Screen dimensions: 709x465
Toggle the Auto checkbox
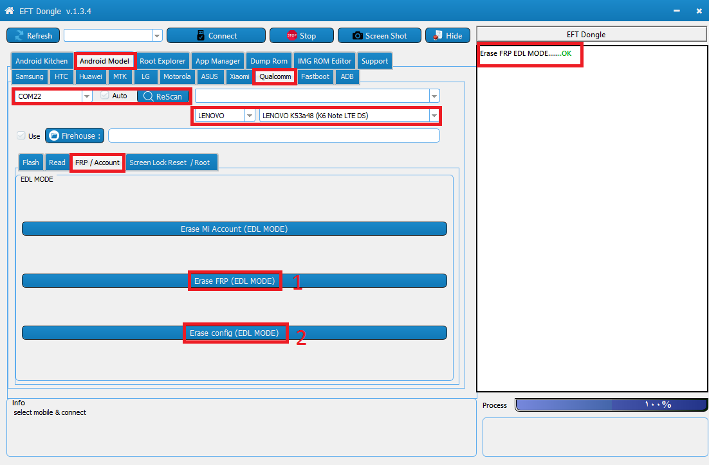click(104, 95)
